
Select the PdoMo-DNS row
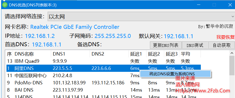[x=103, y=83]
